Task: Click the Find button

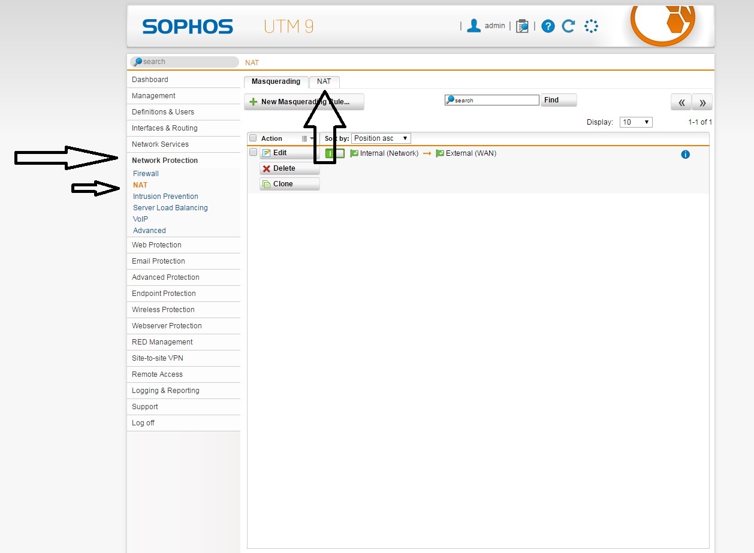Action: pyautogui.click(x=559, y=100)
